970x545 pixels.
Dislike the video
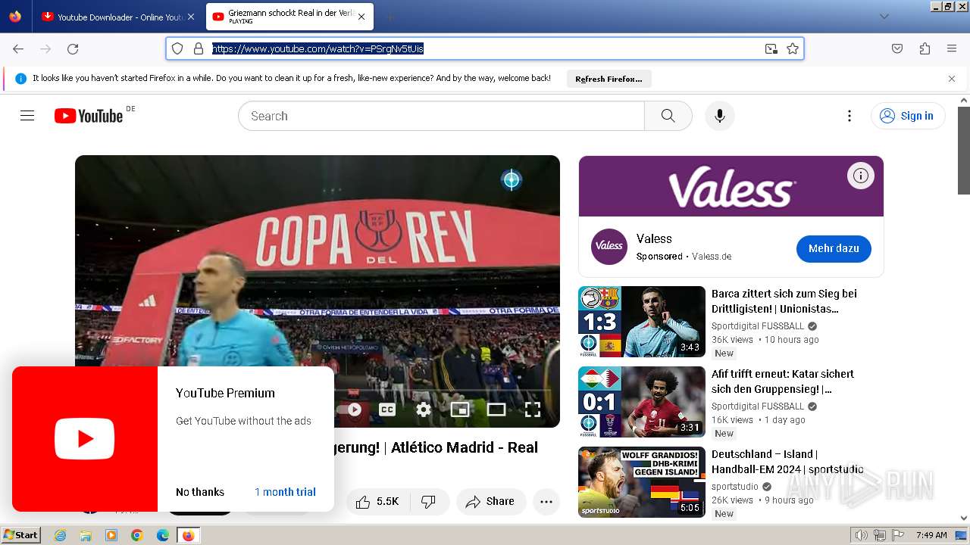(429, 501)
